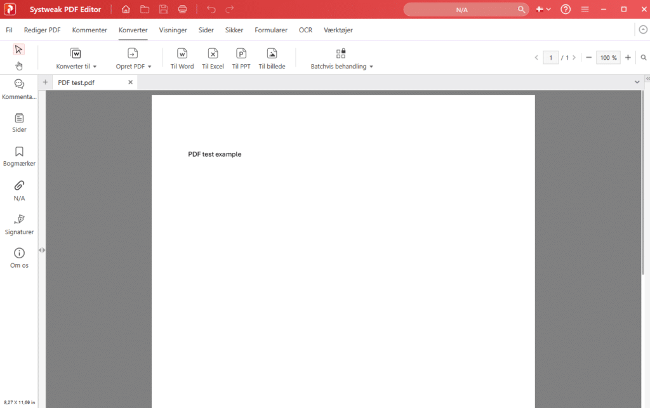Viewport: 650px width, 408px height.
Task: Select the hand pan tool
Action: click(x=18, y=66)
